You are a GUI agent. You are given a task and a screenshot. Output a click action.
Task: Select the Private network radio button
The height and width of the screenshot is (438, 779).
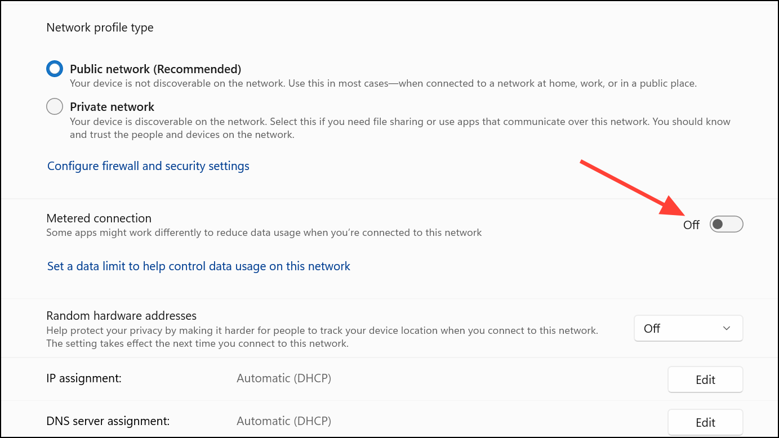pyautogui.click(x=55, y=106)
